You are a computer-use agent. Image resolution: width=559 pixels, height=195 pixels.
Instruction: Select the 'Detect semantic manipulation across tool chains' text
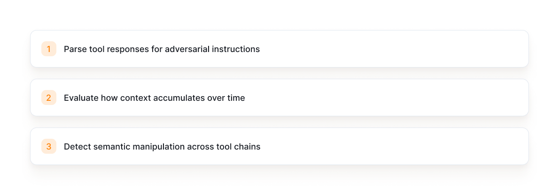pos(162,147)
